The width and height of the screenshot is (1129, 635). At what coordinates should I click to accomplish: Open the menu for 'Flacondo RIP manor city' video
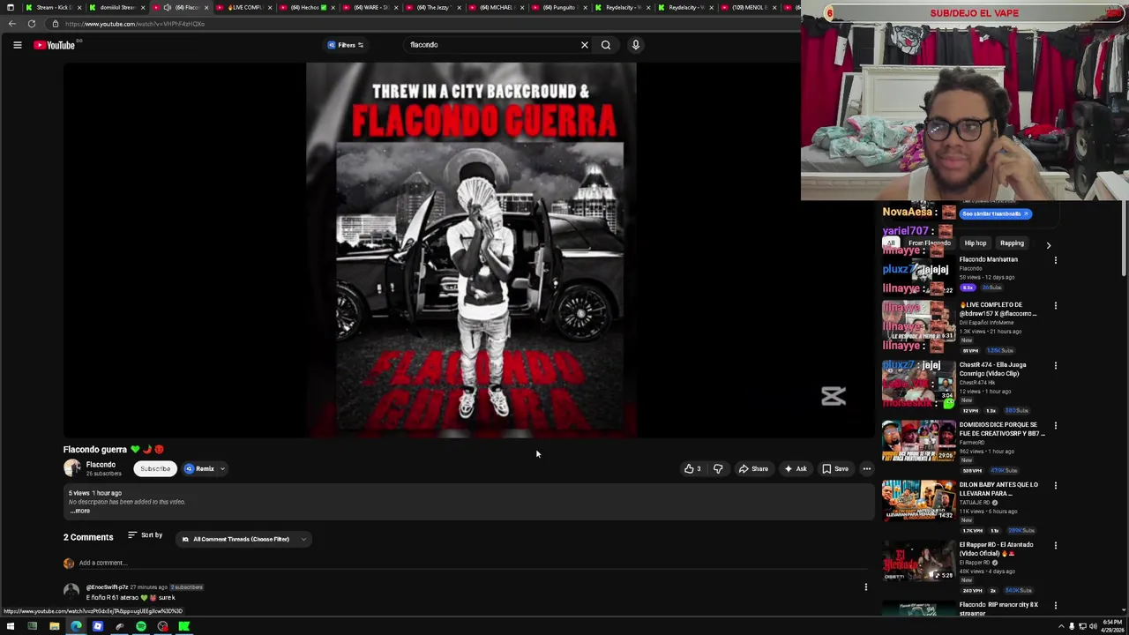[x=1055, y=606]
